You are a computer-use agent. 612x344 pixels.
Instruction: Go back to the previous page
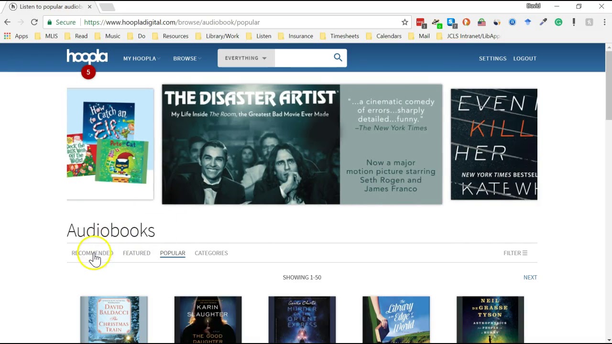(7, 22)
